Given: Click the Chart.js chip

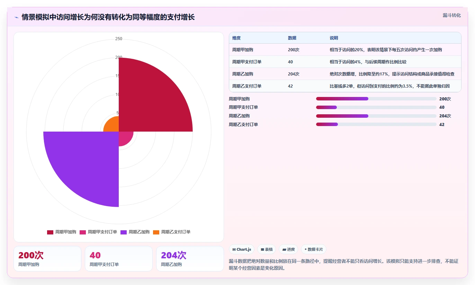Looking at the screenshot, I should tap(242, 249).
